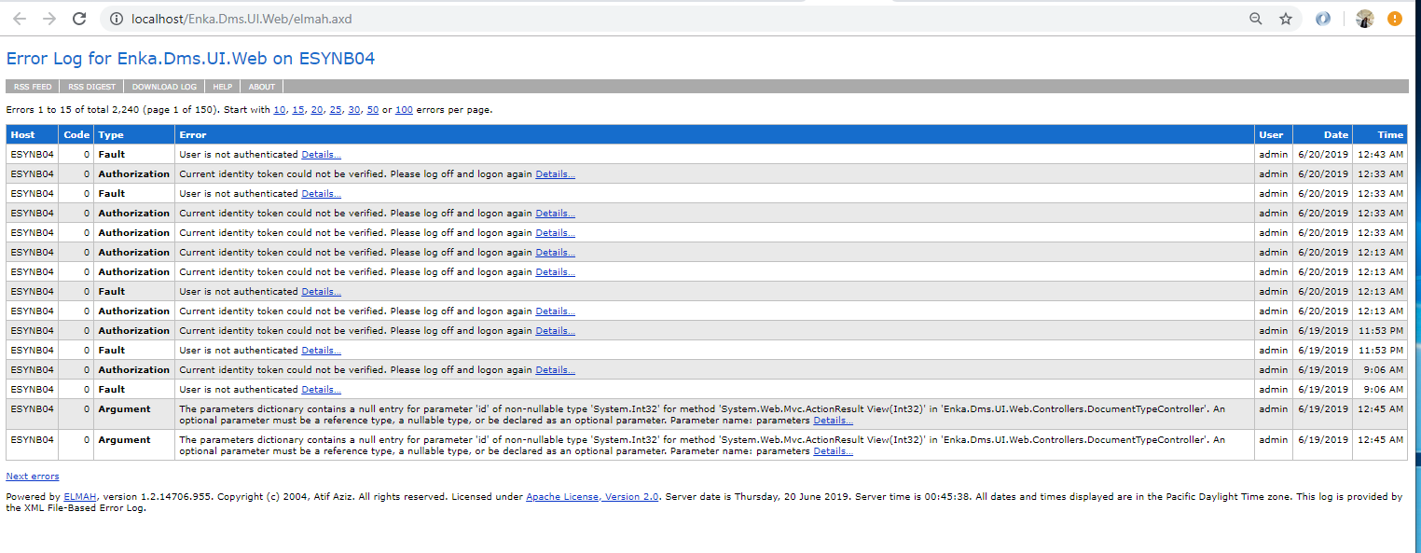Open the zoom magnifier icon in address bar
This screenshot has width=1421, height=553.
(1256, 19)
